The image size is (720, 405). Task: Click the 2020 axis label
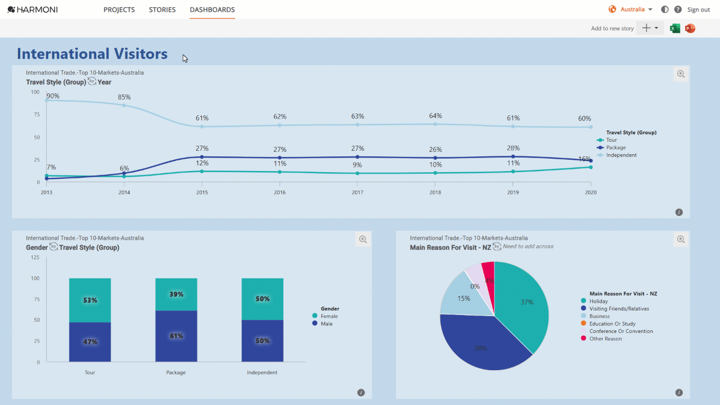coord(590,192)
